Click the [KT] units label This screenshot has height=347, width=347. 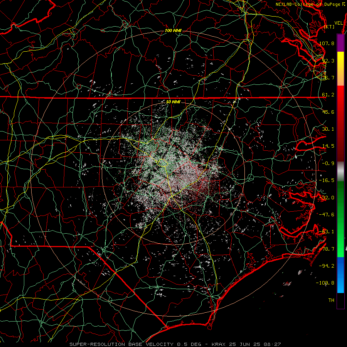(x=329, y=27)
